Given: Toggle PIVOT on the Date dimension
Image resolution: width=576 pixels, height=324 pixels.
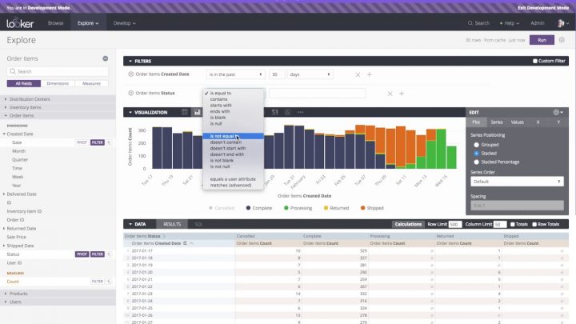Looking at the screenshot, I should [x=82, y=142].
